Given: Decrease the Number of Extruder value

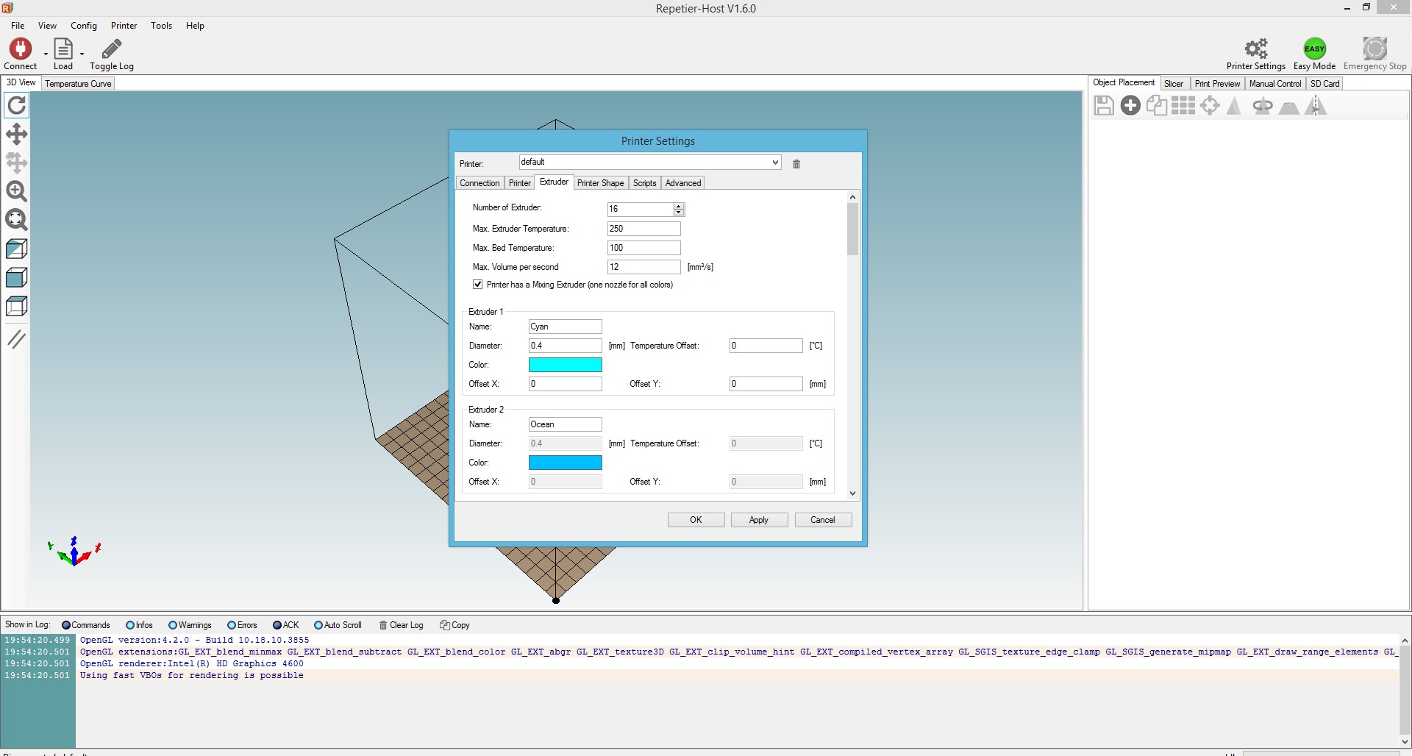Looking at the screenshot, I should [x=679, y=213].
